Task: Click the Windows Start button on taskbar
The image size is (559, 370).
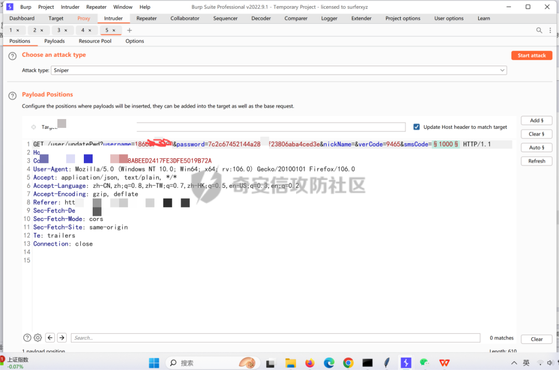Action: pos(154,363)
